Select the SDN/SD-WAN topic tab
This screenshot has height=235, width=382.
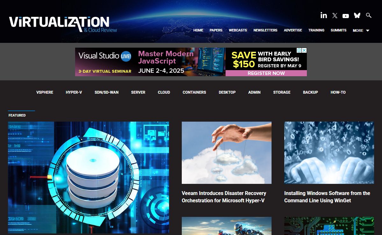click(107, 92)
